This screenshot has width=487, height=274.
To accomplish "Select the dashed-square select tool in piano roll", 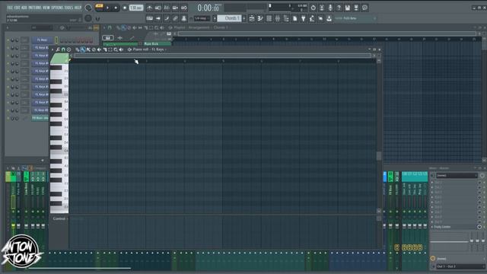I will point(110,49).
